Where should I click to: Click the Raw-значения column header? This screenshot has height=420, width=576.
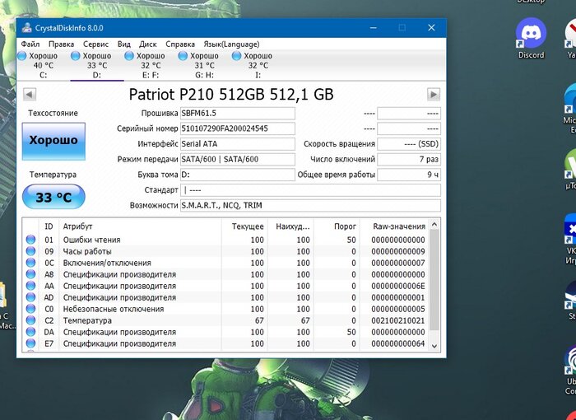(x=394, y=226)
